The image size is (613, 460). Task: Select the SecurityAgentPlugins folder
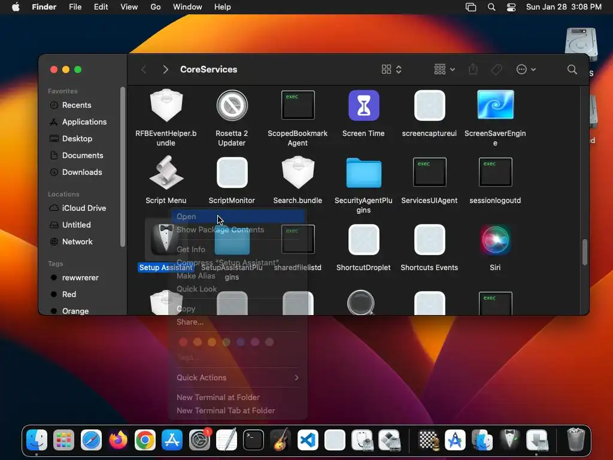point(363,172)
